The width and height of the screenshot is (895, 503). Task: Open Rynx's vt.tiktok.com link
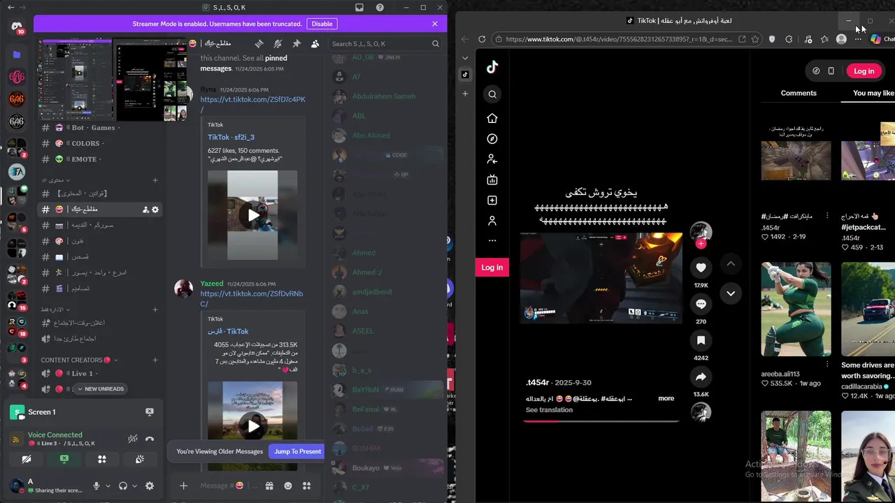(252, 104)
